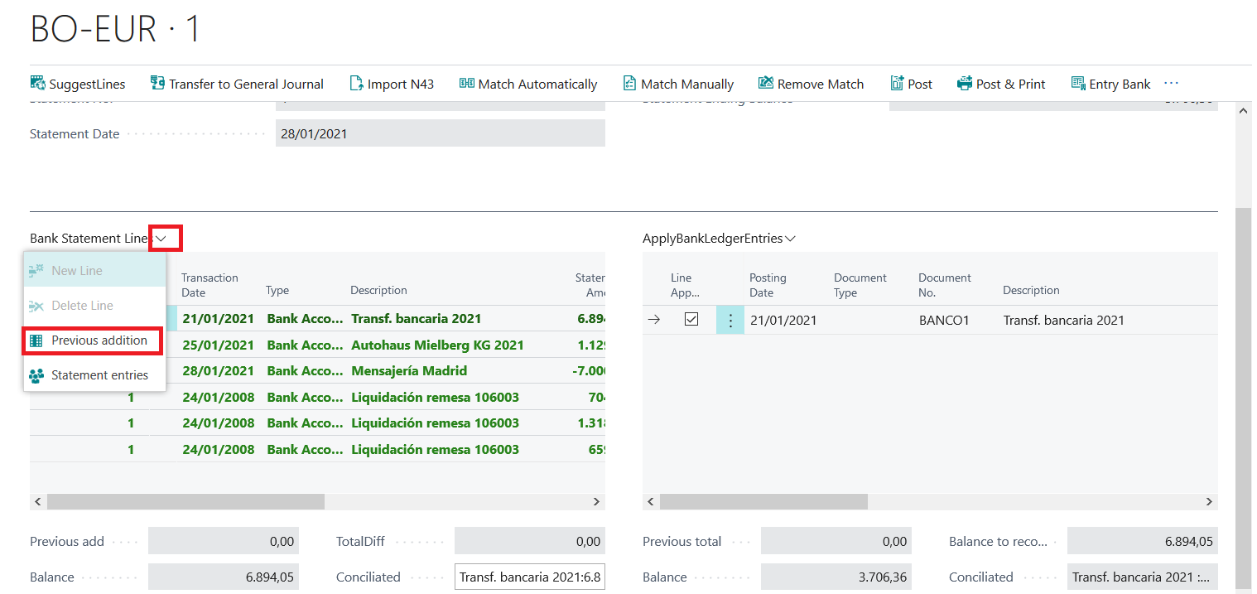The width and height of the screenshot is (1257, 594).
Task: Open the row options three-dot button
Action: pyautogui.click(x=730, y=320)
